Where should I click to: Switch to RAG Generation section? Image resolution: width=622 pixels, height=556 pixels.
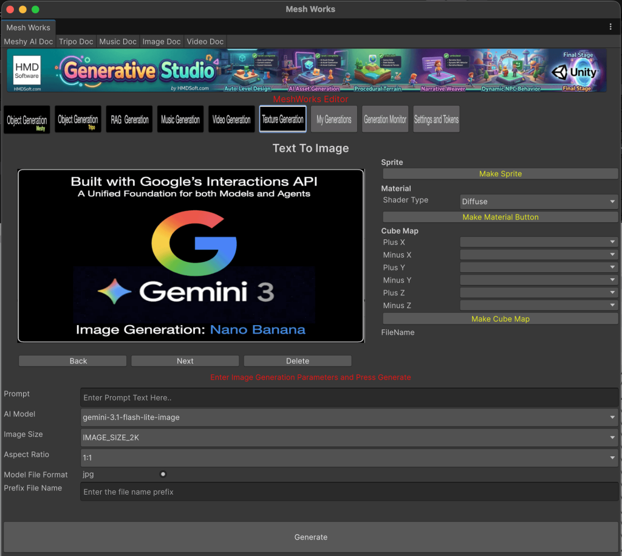click(129, 119)
